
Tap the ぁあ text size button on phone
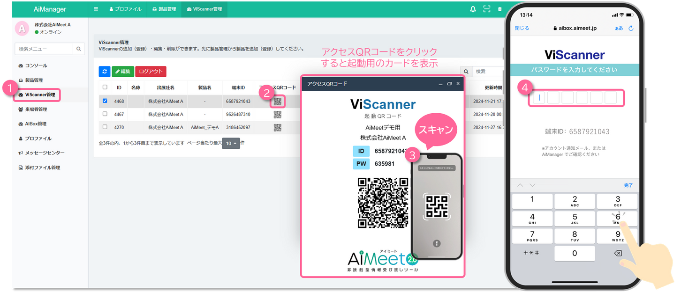tap(619, 28)
